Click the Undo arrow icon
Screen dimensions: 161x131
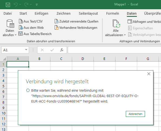click(16, 5)
